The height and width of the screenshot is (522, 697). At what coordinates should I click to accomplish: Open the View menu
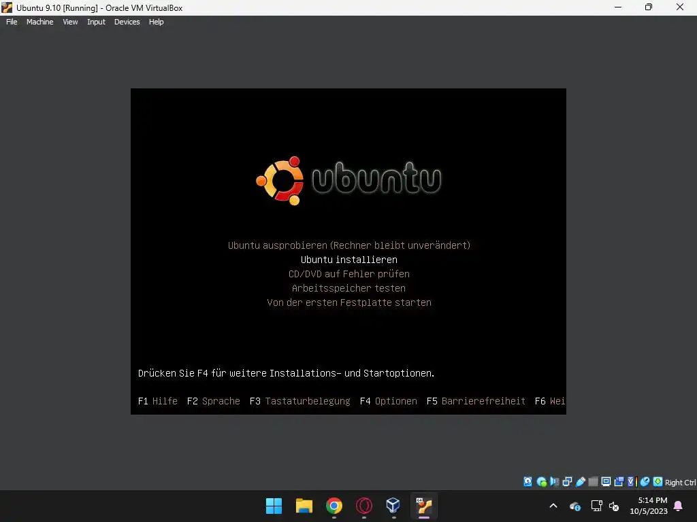[70, 22]
